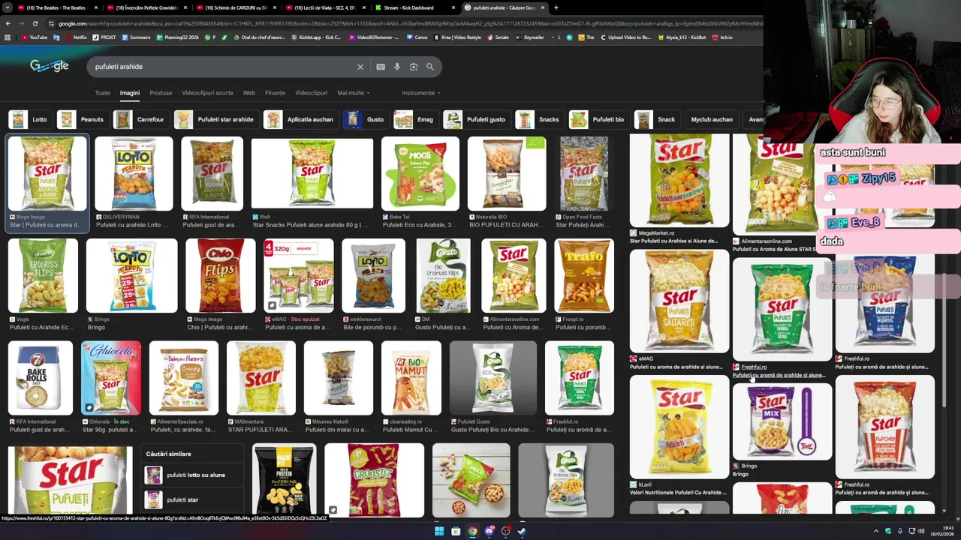
Task: Open the Star Popcorn Freshful.ro image in side panel
Action: (884, 427)
